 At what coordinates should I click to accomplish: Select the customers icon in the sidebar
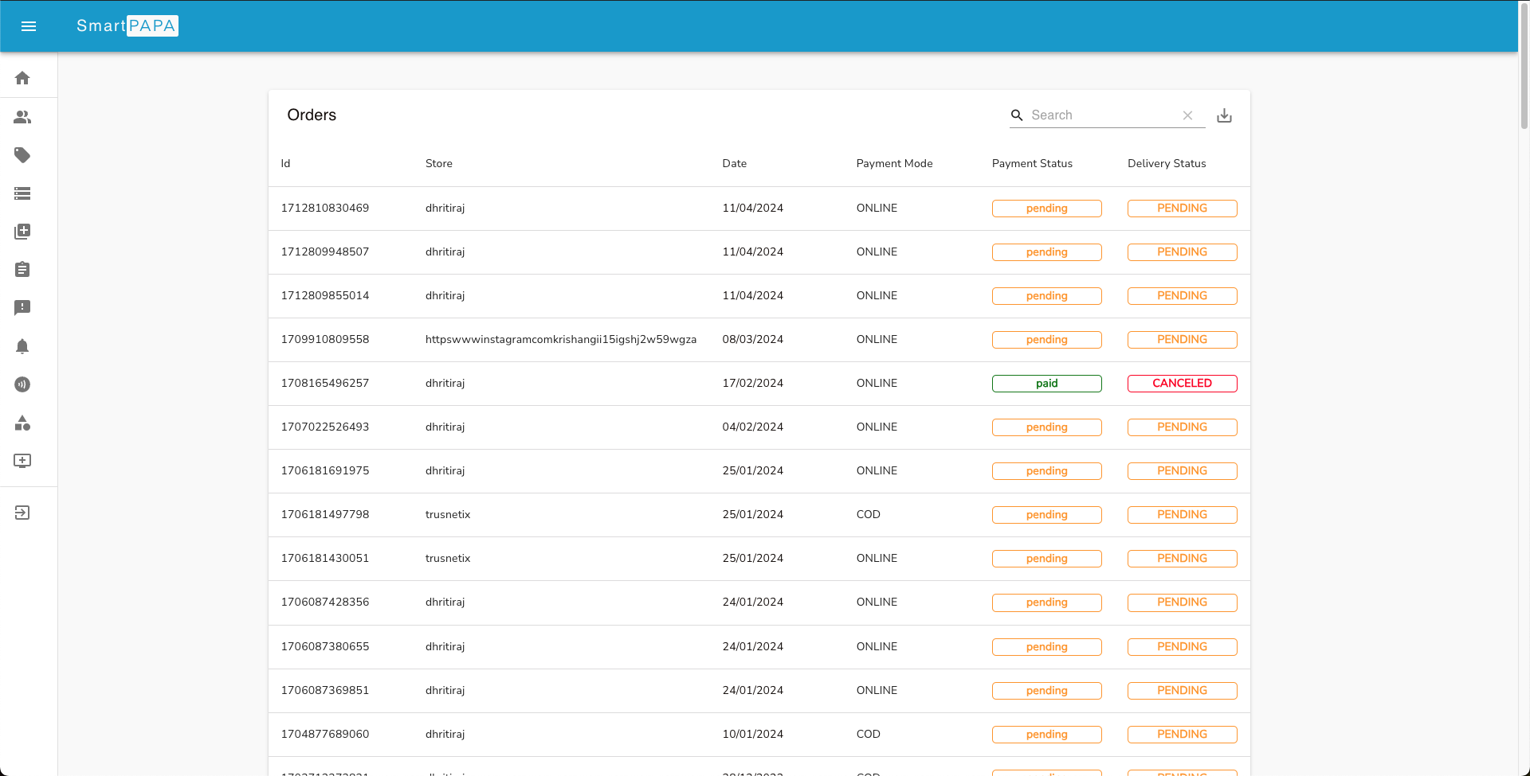[22, 117]
